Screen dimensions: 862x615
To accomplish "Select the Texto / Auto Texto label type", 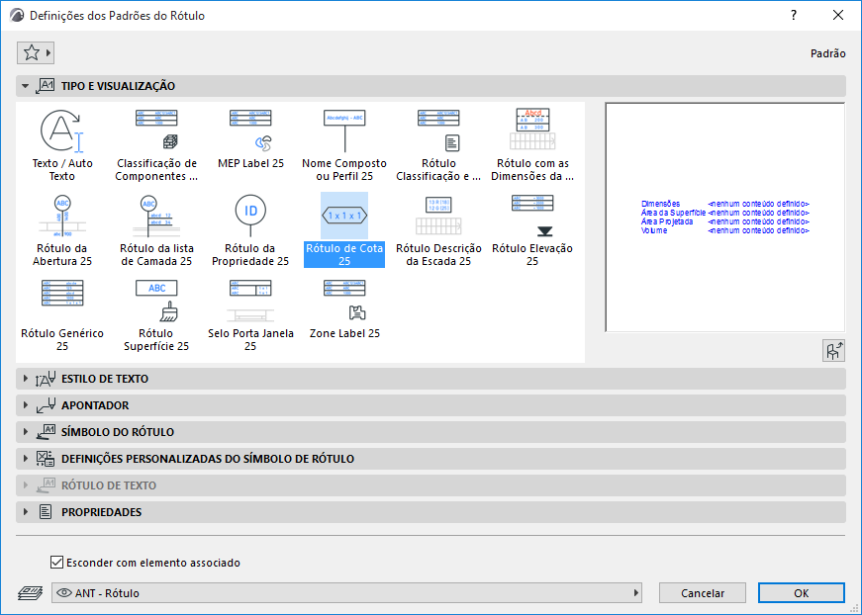I will tap(62, 145).
